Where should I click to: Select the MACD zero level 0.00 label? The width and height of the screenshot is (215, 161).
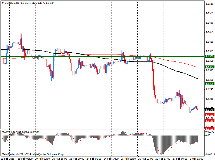[208, 136]
